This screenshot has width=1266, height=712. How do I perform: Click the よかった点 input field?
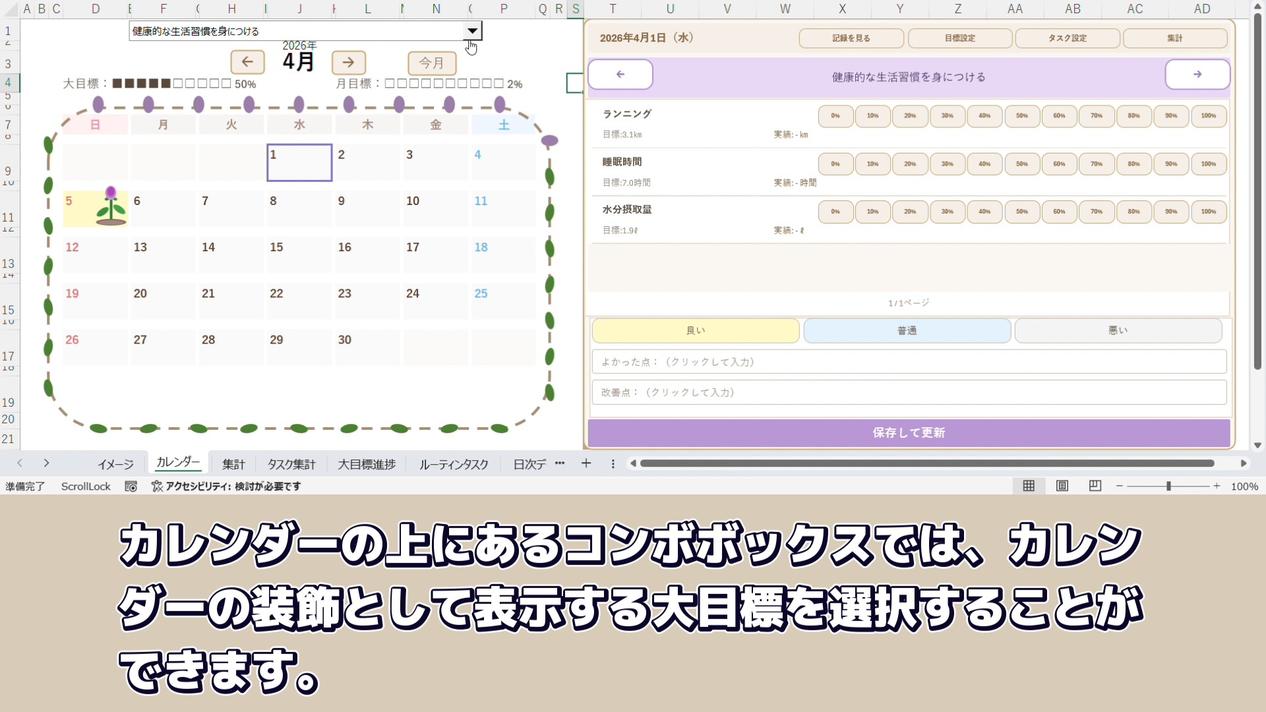click(909, 362)
